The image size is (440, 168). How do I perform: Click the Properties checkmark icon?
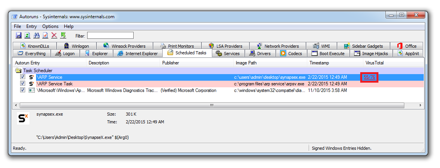tap(45, 35)
